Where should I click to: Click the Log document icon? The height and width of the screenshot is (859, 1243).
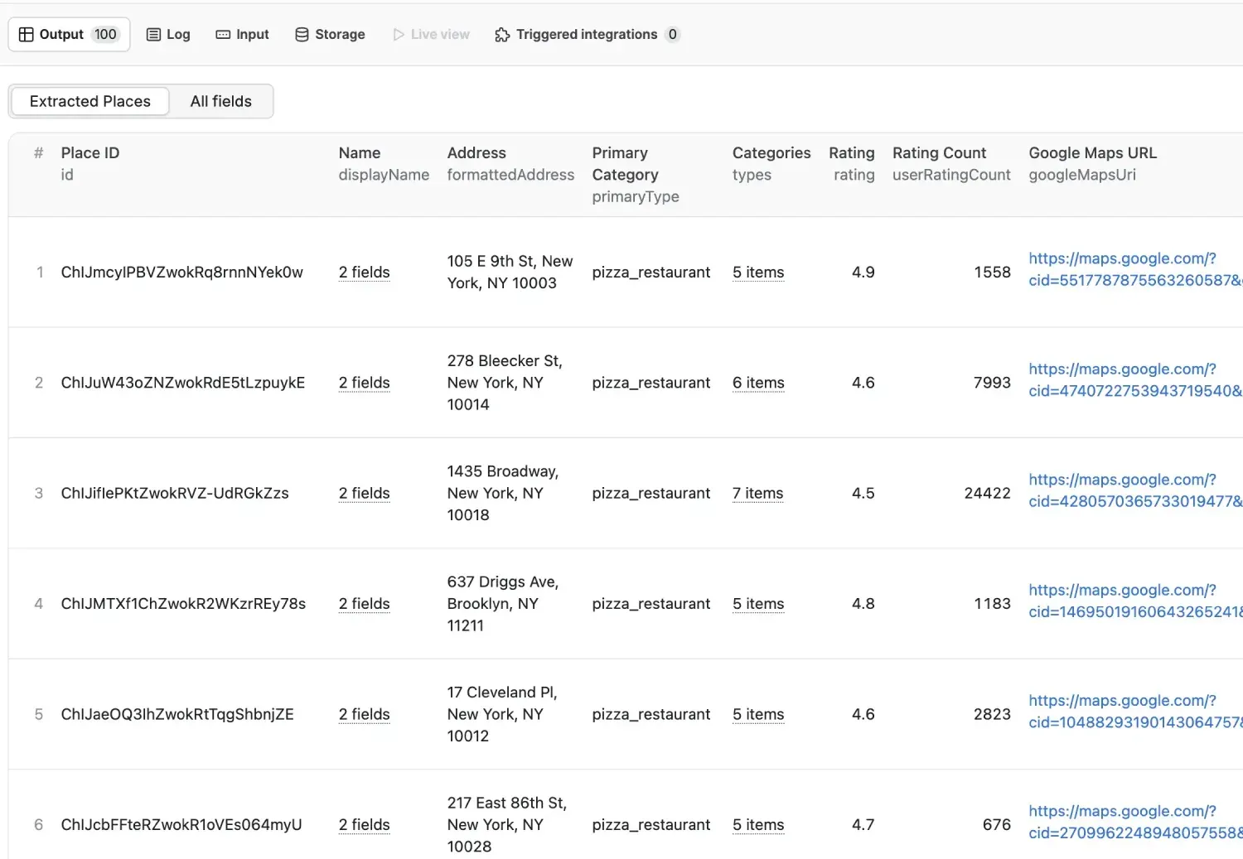(x=153, y=34)
